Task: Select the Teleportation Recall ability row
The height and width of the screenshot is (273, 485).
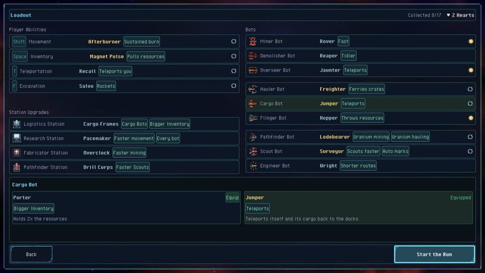Action: point(124,71)
